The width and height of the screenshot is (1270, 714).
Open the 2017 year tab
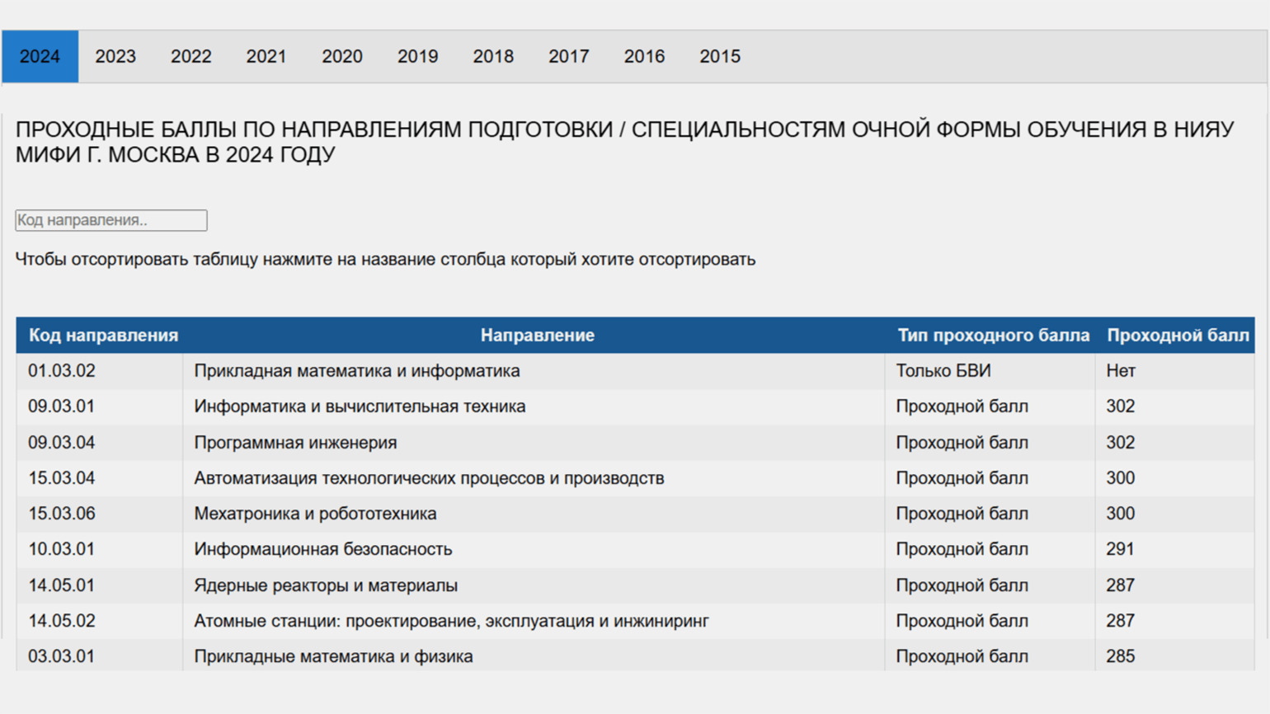click(569, 57)
